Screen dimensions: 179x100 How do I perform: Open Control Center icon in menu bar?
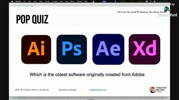coord(155,1)
